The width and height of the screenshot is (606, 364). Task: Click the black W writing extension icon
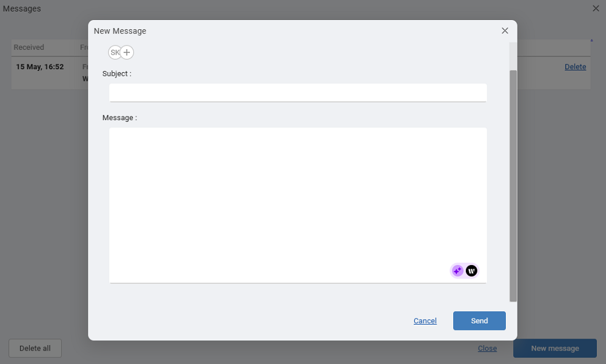(471, 271)
